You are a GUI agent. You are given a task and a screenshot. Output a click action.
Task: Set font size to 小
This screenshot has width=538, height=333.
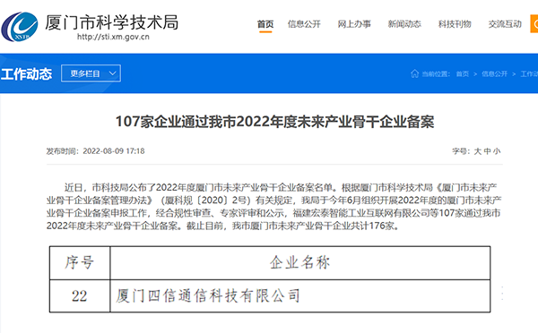pyautogui.click(x=497, y=151)
